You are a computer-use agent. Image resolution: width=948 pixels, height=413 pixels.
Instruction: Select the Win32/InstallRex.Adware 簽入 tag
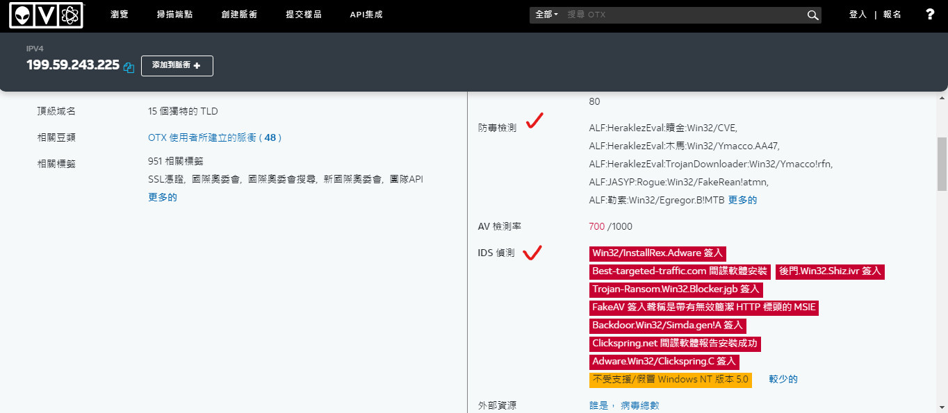click(658, 253)
